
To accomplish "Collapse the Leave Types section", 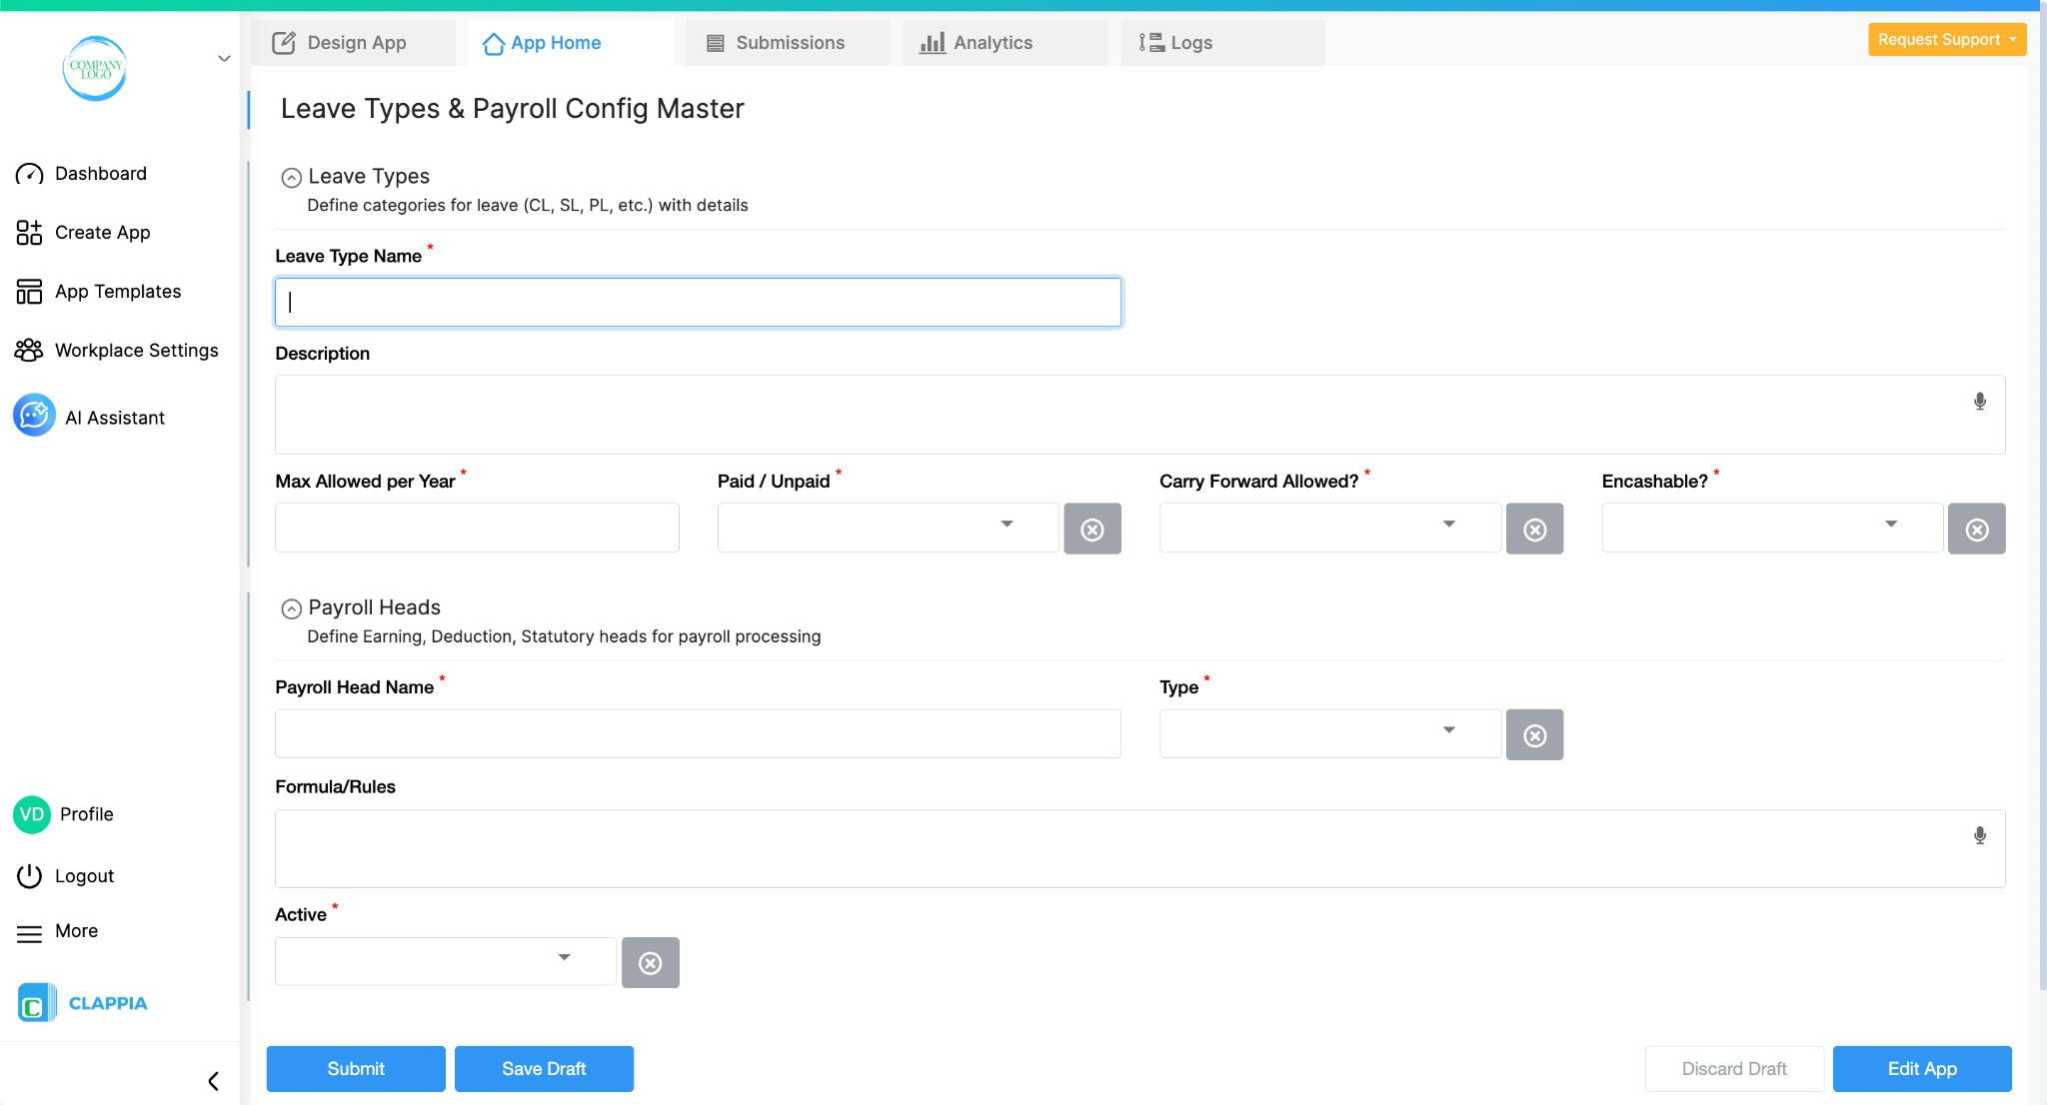I will pyautogui.click(x=291, y=177).
